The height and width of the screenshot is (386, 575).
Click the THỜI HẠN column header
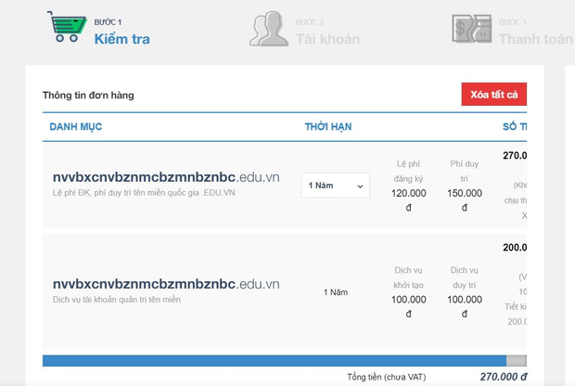[327, 126]
